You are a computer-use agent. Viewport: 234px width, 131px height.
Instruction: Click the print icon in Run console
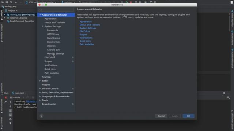[10, 119]
